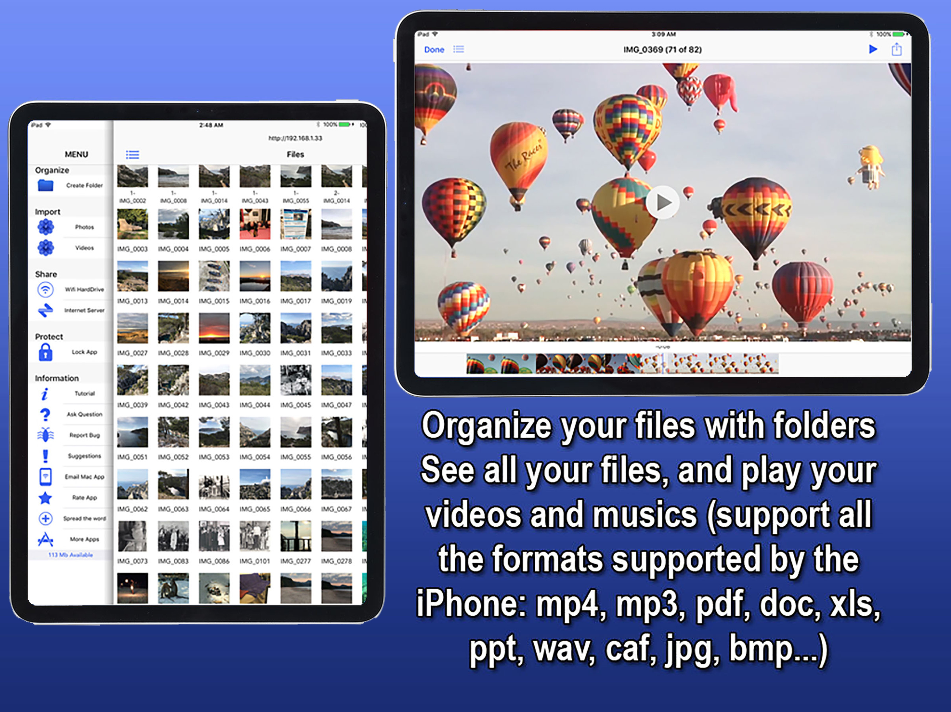Open thumbnail IMG_0006
Image resolution: width=951 pixels, height=712 pixels.
[x=255, y=224]
